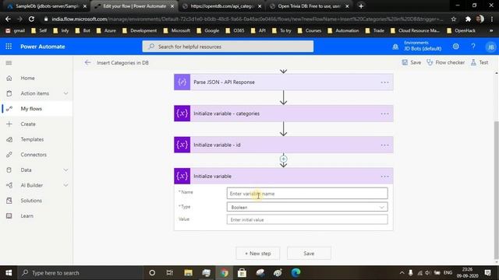
Task: Open Windows Start menu
Action: 9,273
